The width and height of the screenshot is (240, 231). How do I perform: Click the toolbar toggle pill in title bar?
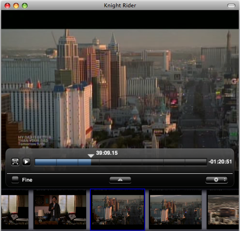tap(231, 6)
